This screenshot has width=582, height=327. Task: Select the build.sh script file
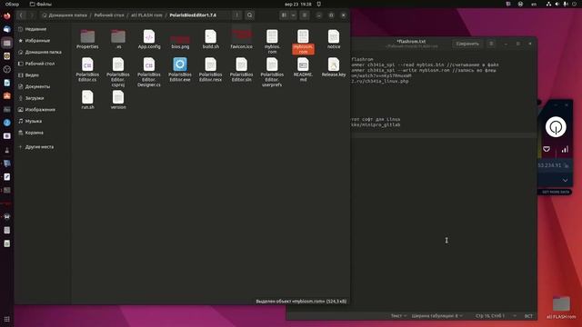click(x=210, y=39)
